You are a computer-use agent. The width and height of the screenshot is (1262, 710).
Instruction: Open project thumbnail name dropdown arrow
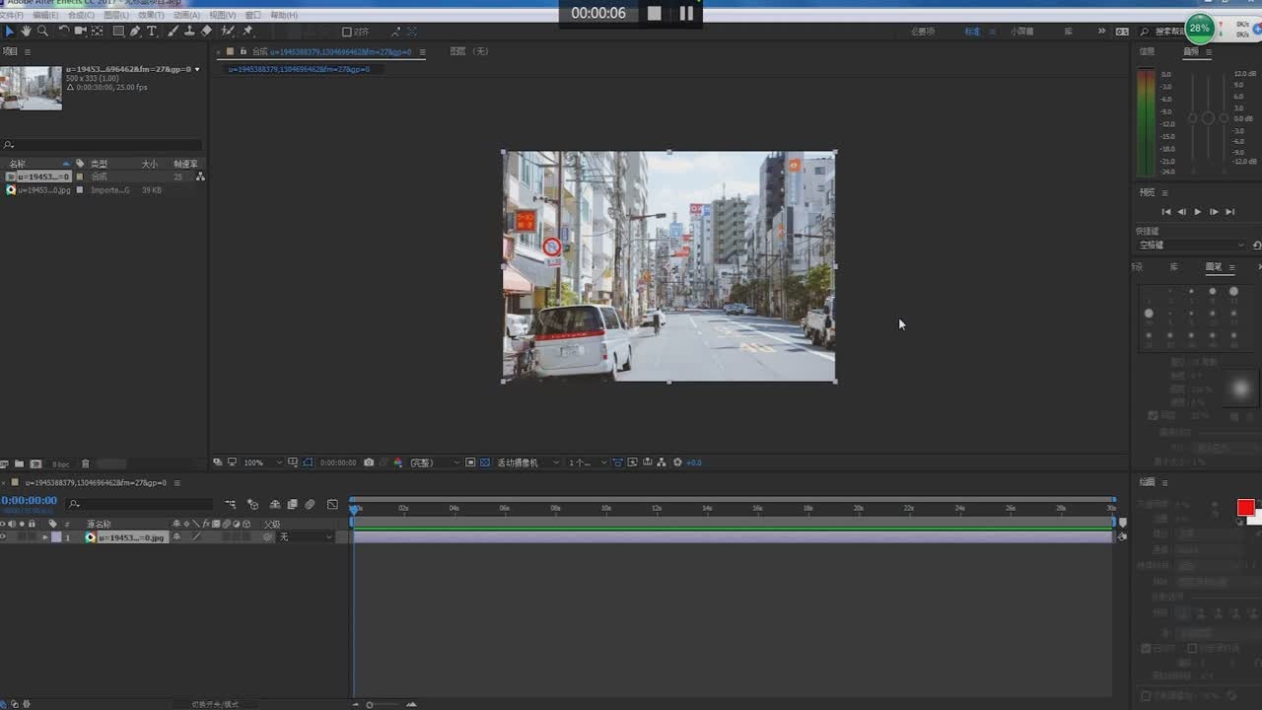click(x=197, y=70)
